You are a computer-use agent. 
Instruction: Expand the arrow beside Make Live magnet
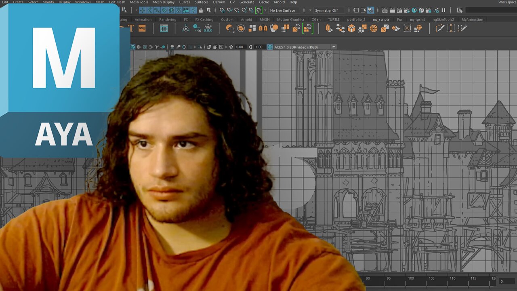(265, 10)
